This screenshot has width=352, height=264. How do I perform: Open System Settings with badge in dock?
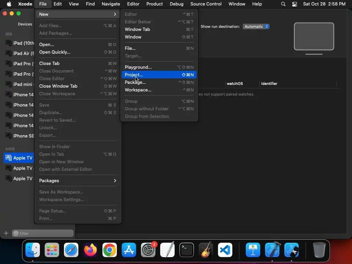pos(148,250)
